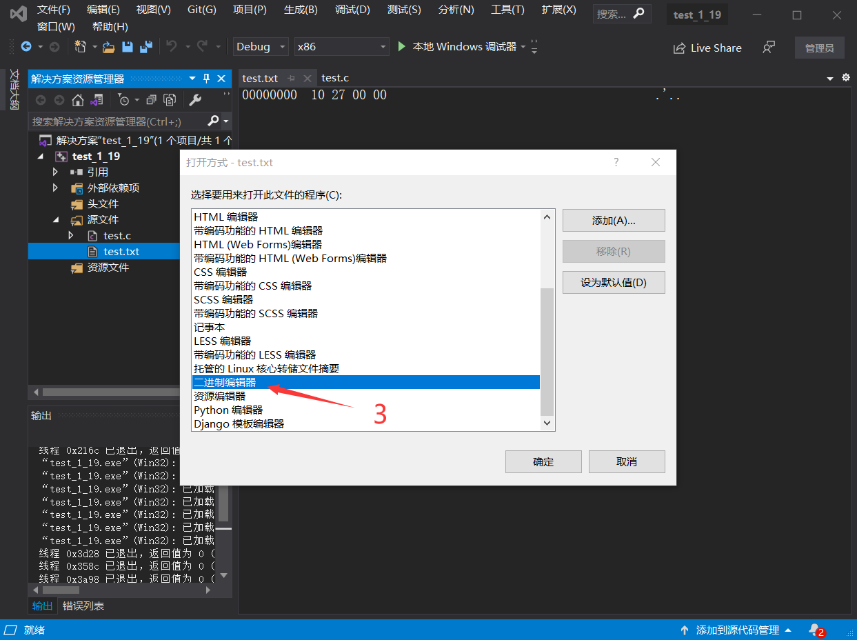This screenshot has width=857, height=640.
Task: Toggle the pending changes filter clock icon
Action: point(124,100)
